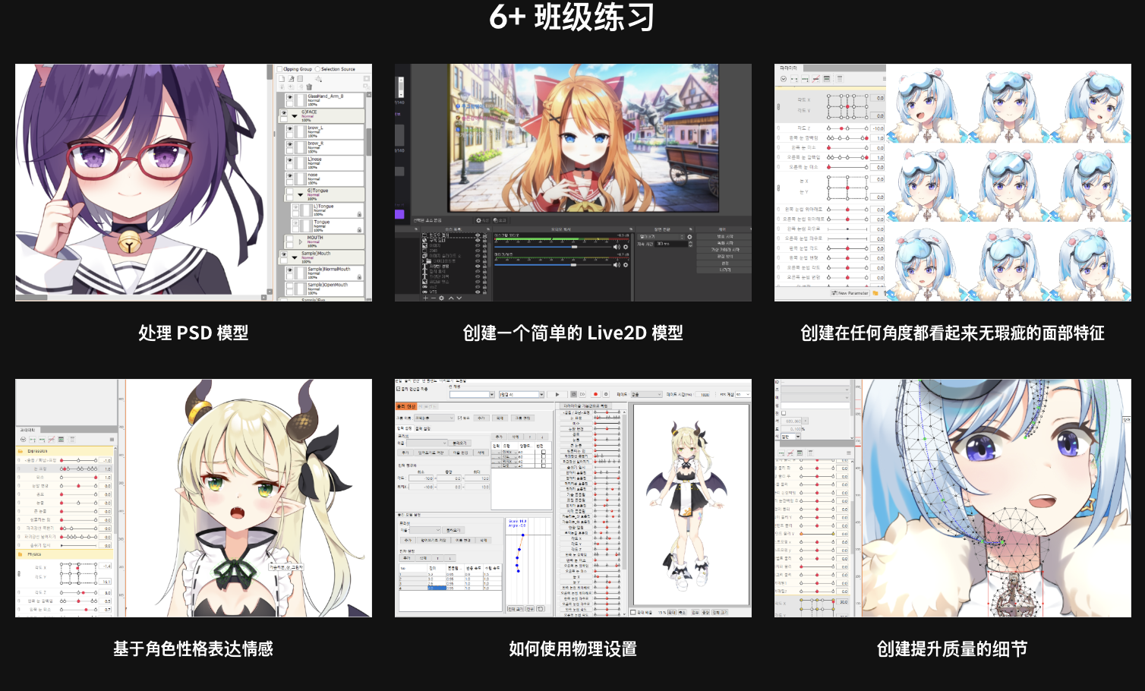Open the orange-haired girl street scene thumbnail

click(573, 182)
